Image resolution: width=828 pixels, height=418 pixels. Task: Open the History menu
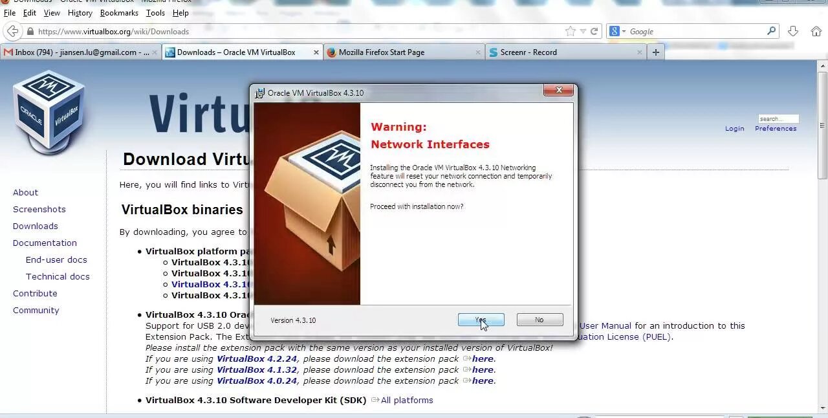coord(80,12)
